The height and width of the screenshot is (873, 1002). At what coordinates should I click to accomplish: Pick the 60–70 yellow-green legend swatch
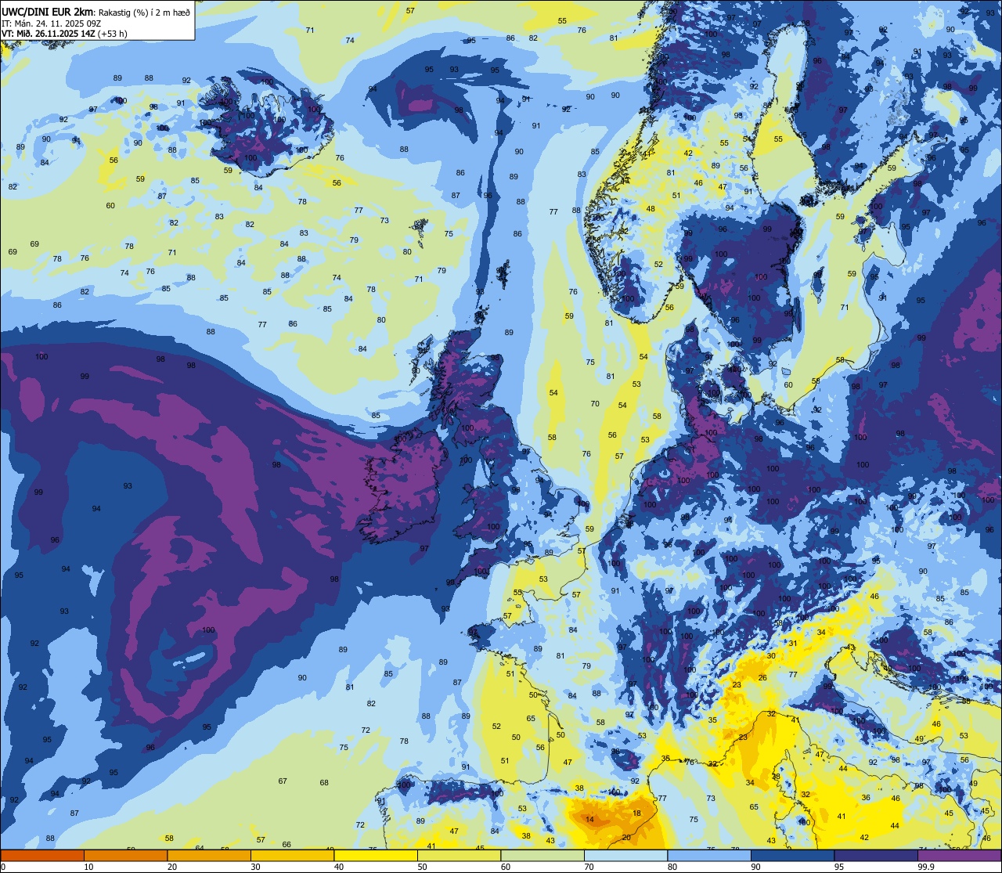point(542,855)
